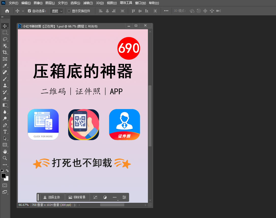Click the 选择主体 button
The height and width of the screenshot is (218, 276).
click(x=52, y=197)
